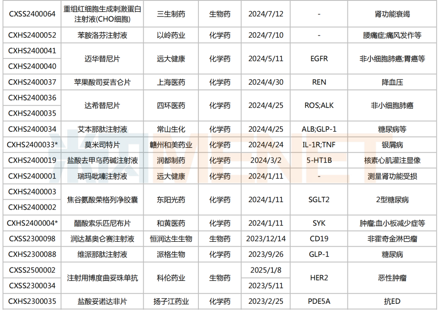Image resolution: width=441 pixels, height=312 pixels.
Task: Click target SGLT2
Action: click(x=319, y=199)
